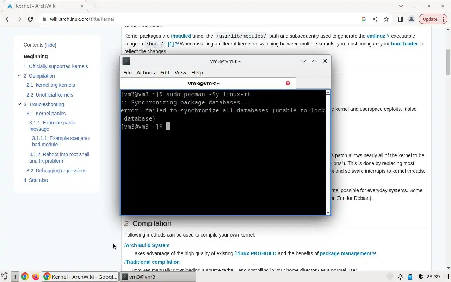Open the vmlinuz external link
451x282 pixels.
[x=378, y=36]
